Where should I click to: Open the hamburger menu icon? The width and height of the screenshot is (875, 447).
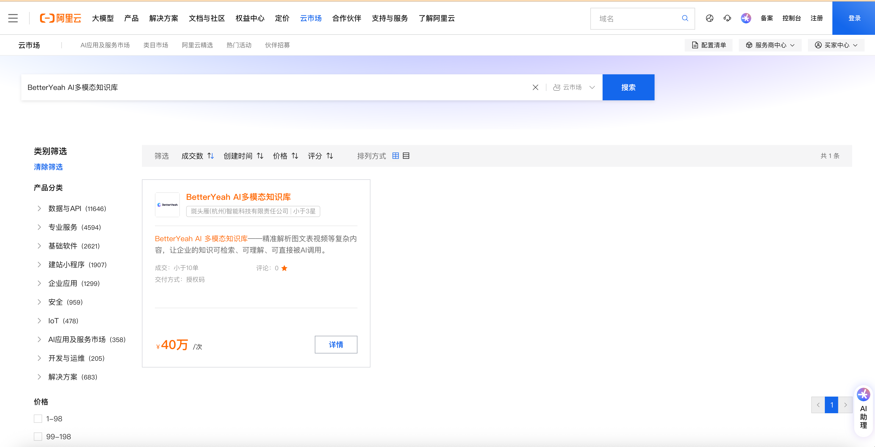(13, 18)
